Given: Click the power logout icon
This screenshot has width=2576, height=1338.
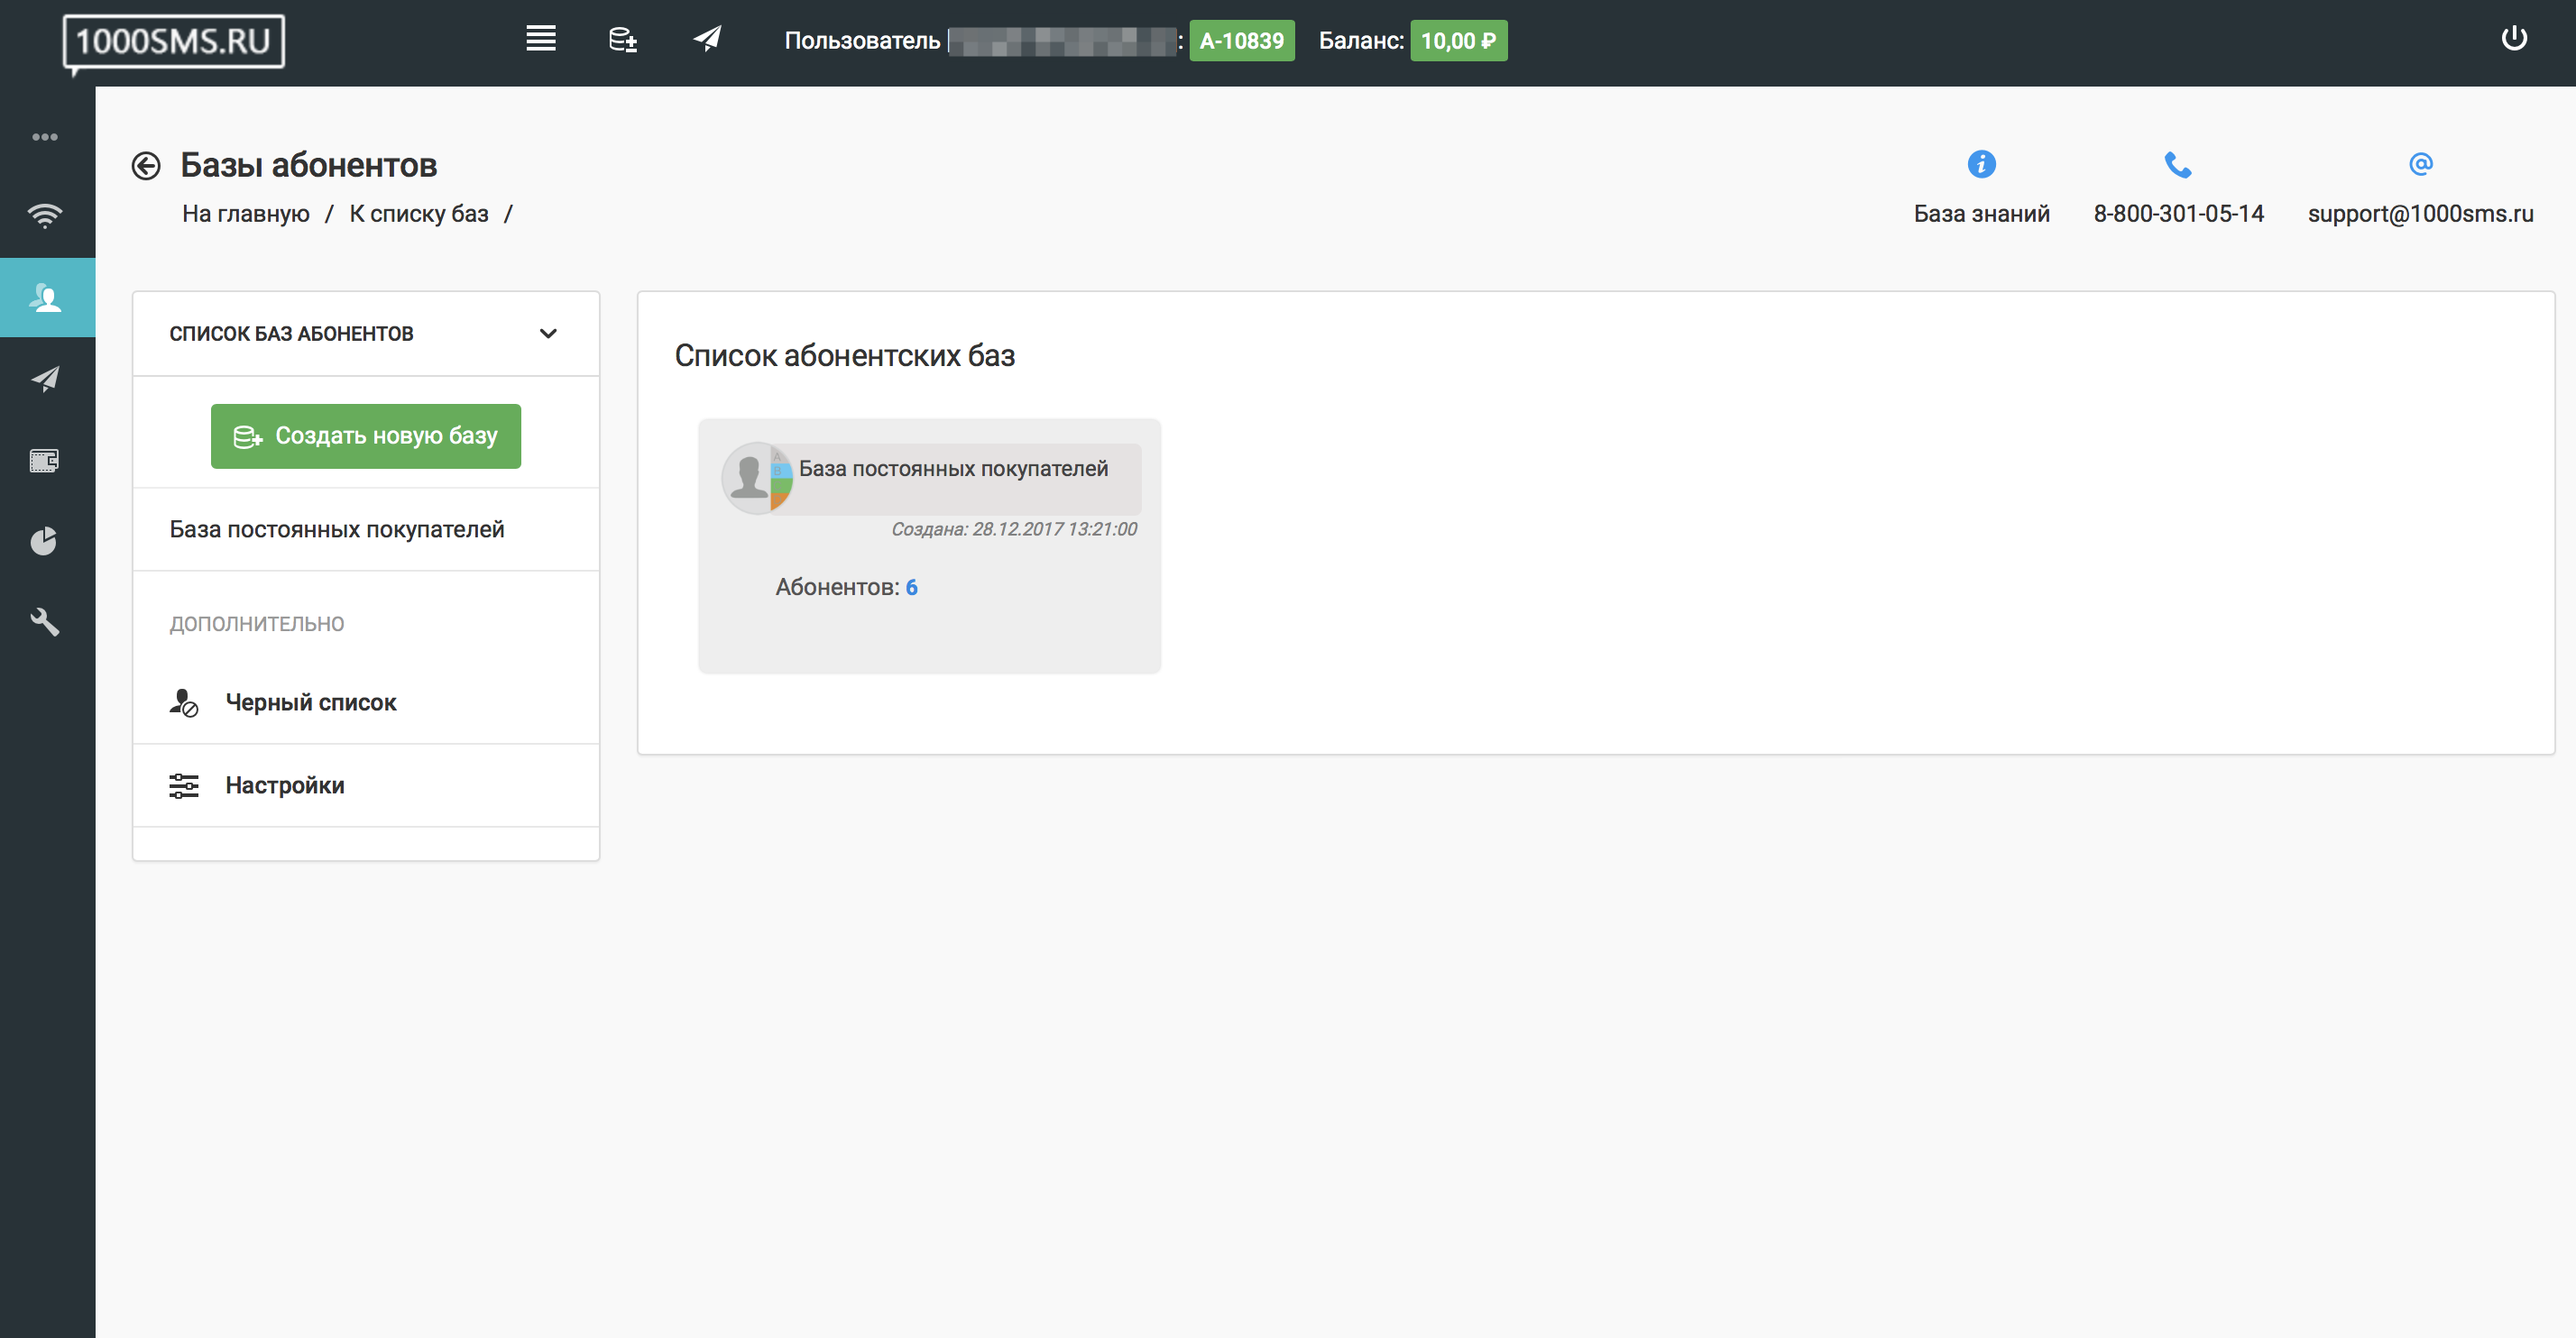Looking at the screenshot, I should tap(2513, 39).
